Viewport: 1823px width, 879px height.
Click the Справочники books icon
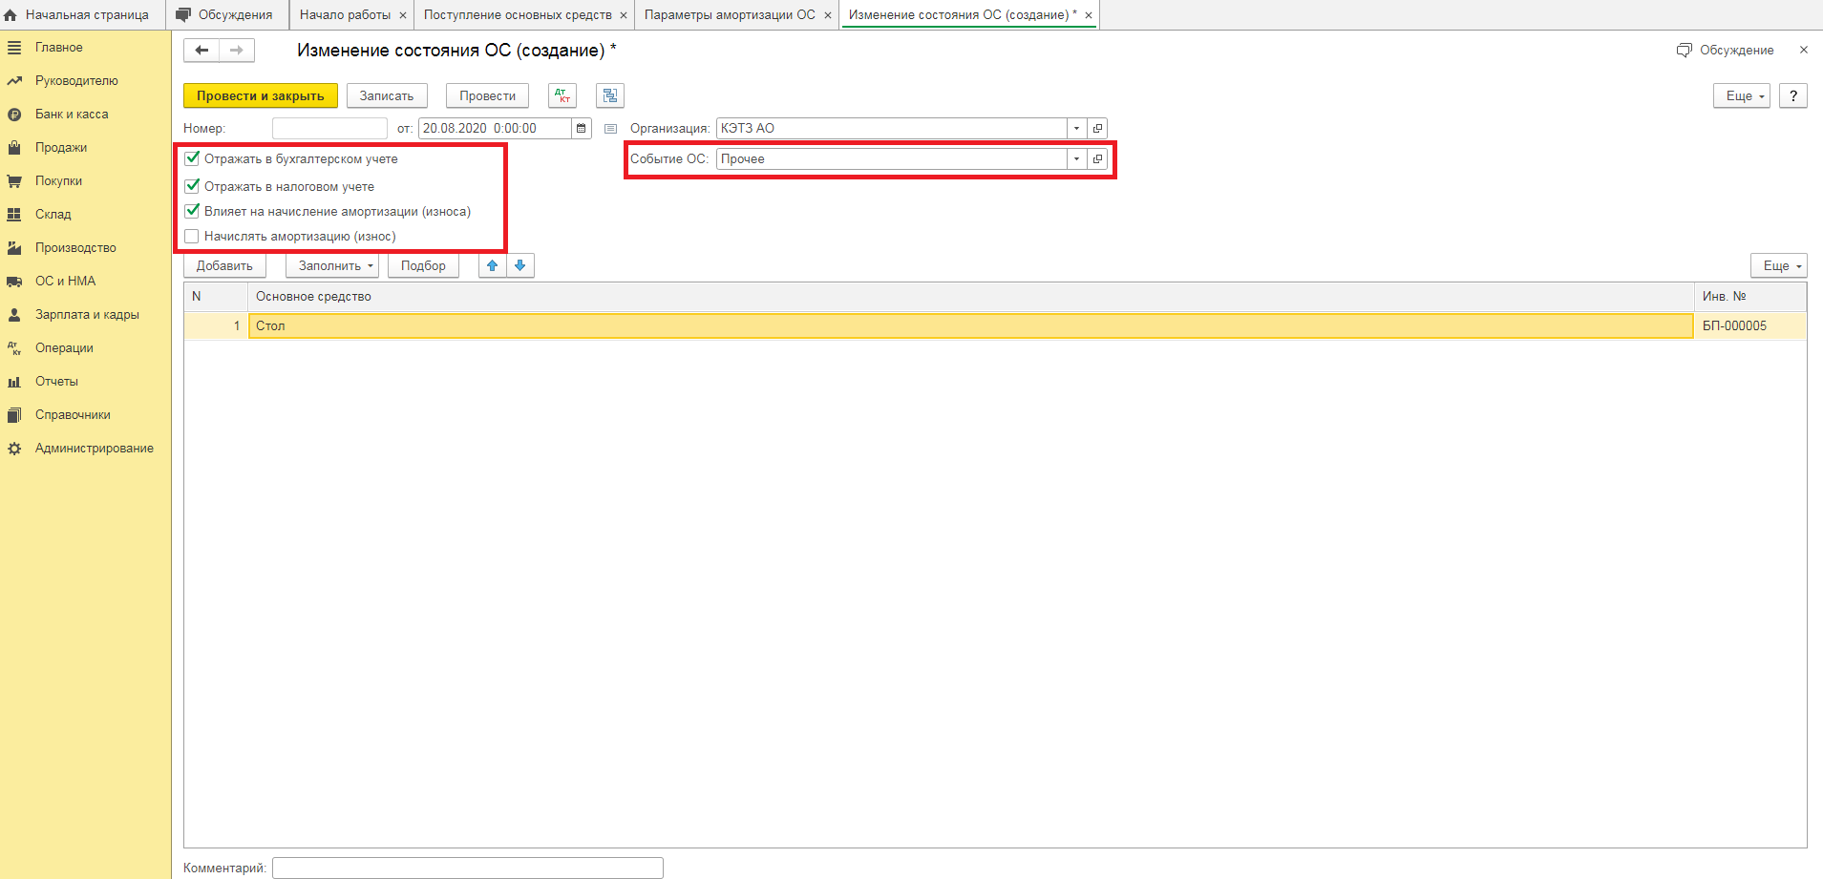14,415
